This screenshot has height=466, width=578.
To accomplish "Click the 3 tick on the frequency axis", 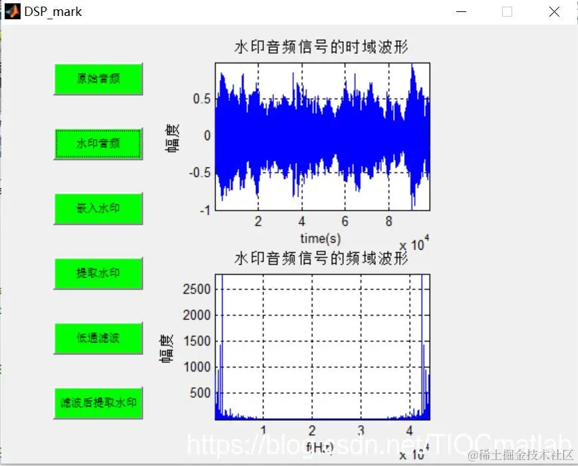I will (x=361, y=430).
